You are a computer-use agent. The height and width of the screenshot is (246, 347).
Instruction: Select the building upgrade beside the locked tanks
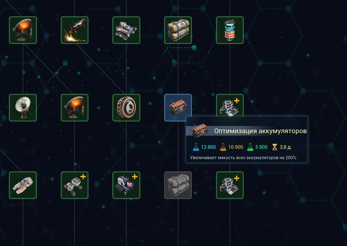coord(230,185)
